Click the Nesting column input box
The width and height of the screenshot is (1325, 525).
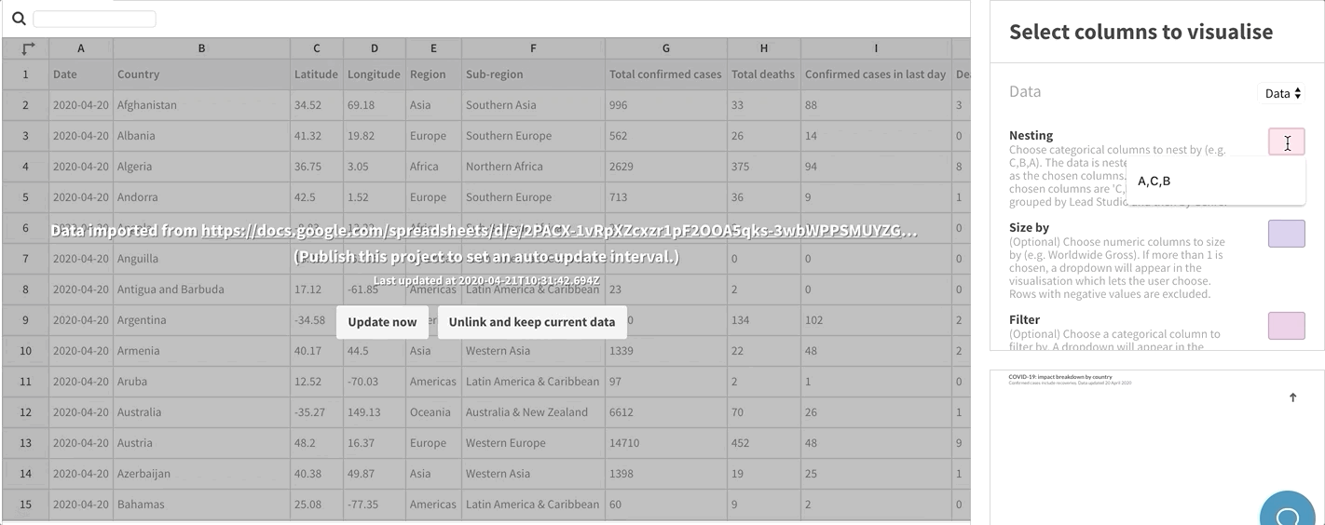pos(1286,141)
